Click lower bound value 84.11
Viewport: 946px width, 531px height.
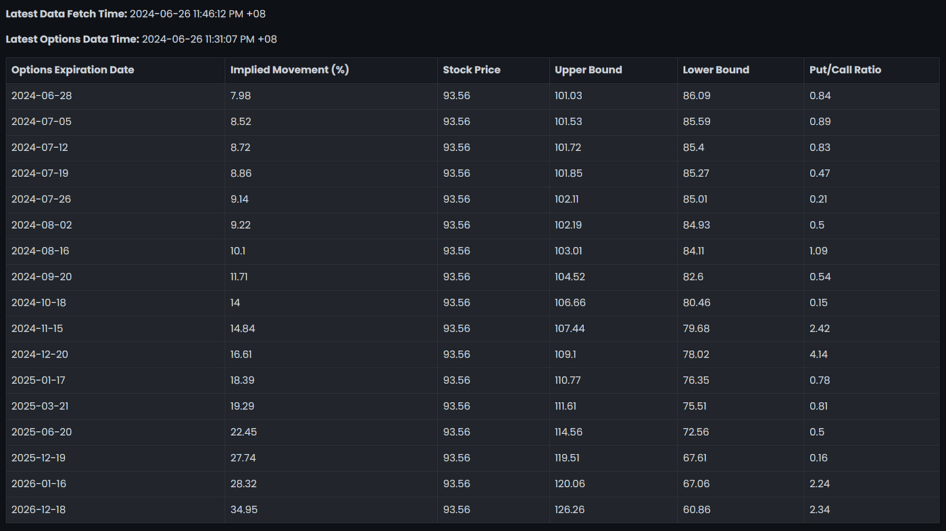(693, 251)
